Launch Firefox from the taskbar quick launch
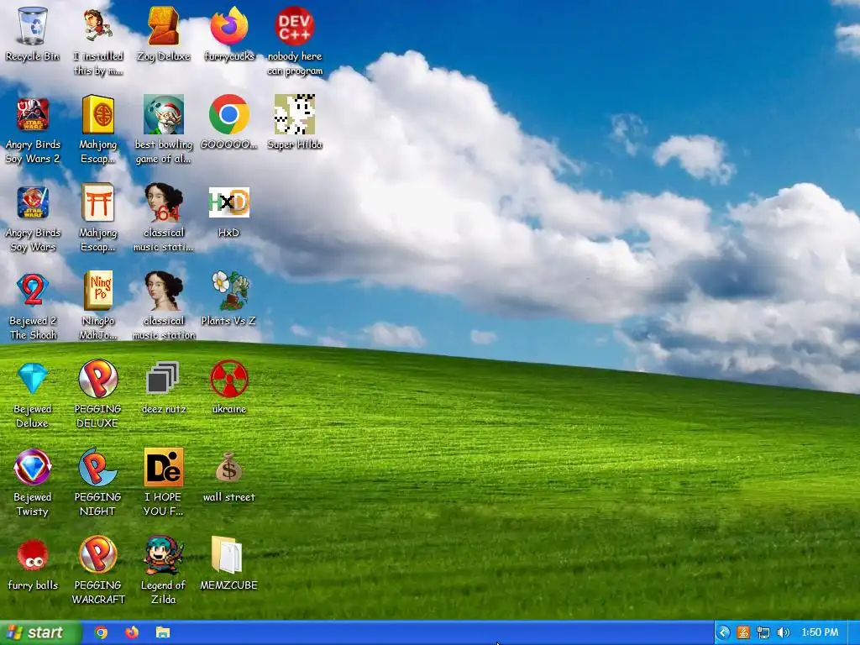The height and width of the screenshot is (645, 860). click(132, 633)
